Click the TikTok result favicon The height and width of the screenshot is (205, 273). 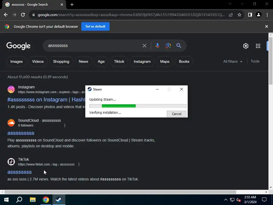11,162
